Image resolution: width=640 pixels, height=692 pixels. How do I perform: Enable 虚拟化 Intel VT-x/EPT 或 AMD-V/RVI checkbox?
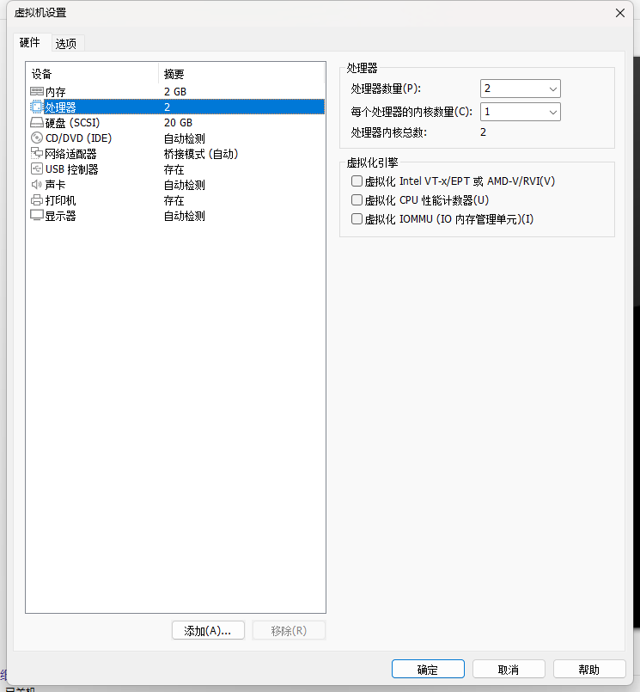point(357,181)
